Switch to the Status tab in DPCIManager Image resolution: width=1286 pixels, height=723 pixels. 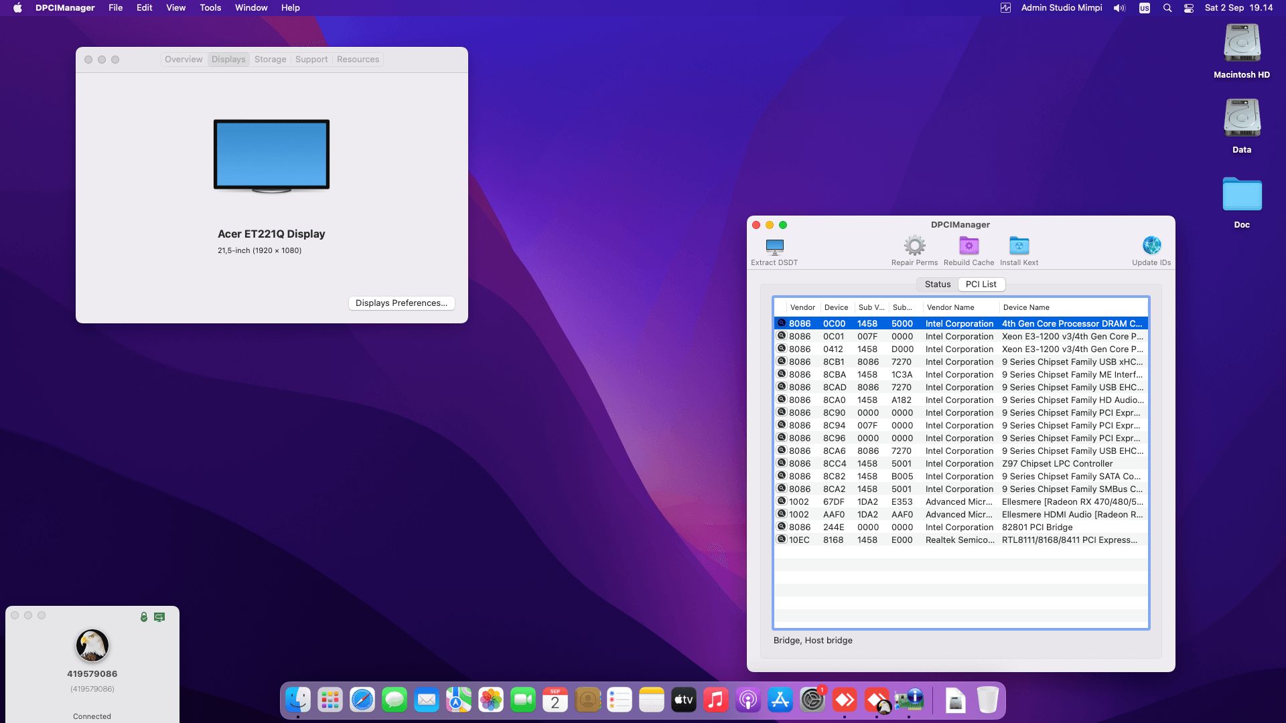(x=938, y=285)
